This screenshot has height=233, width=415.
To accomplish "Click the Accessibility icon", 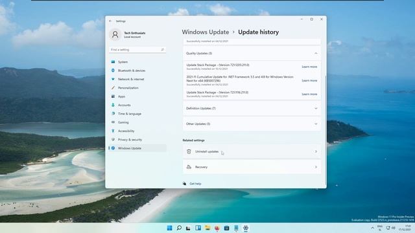I will (113, 131).
